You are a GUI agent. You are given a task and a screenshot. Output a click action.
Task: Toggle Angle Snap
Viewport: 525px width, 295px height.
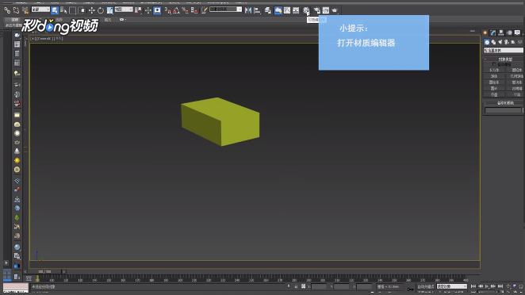tap(176, 10)
